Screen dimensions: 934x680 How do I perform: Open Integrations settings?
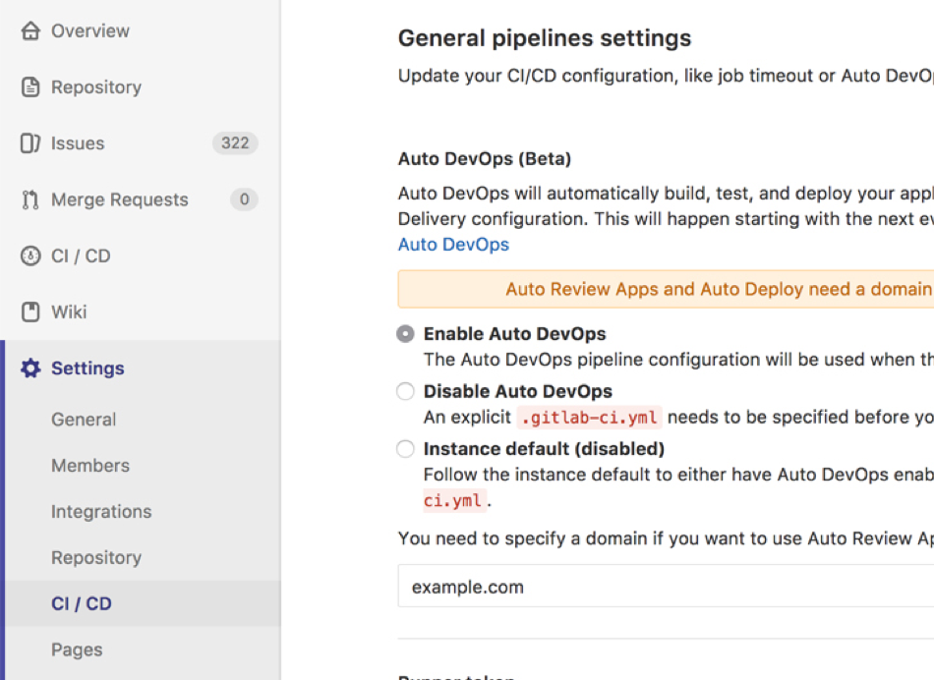[101, 511]
